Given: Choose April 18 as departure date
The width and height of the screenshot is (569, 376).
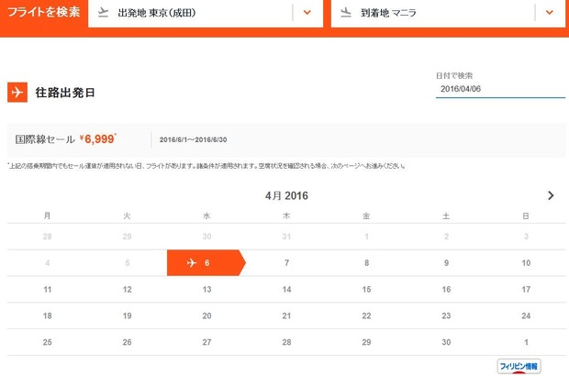Looking at the screenshot, I should (47, 315).
